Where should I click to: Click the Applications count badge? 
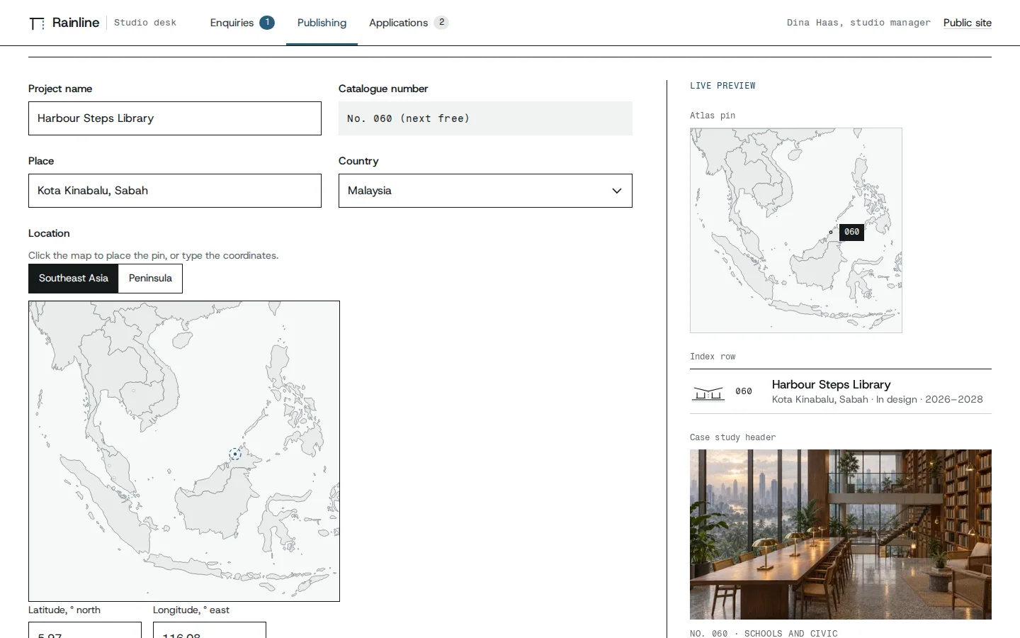point(441,23)
